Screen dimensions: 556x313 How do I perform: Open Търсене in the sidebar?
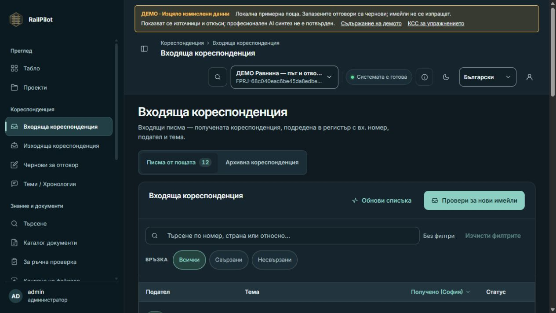(x=59, y=224)
